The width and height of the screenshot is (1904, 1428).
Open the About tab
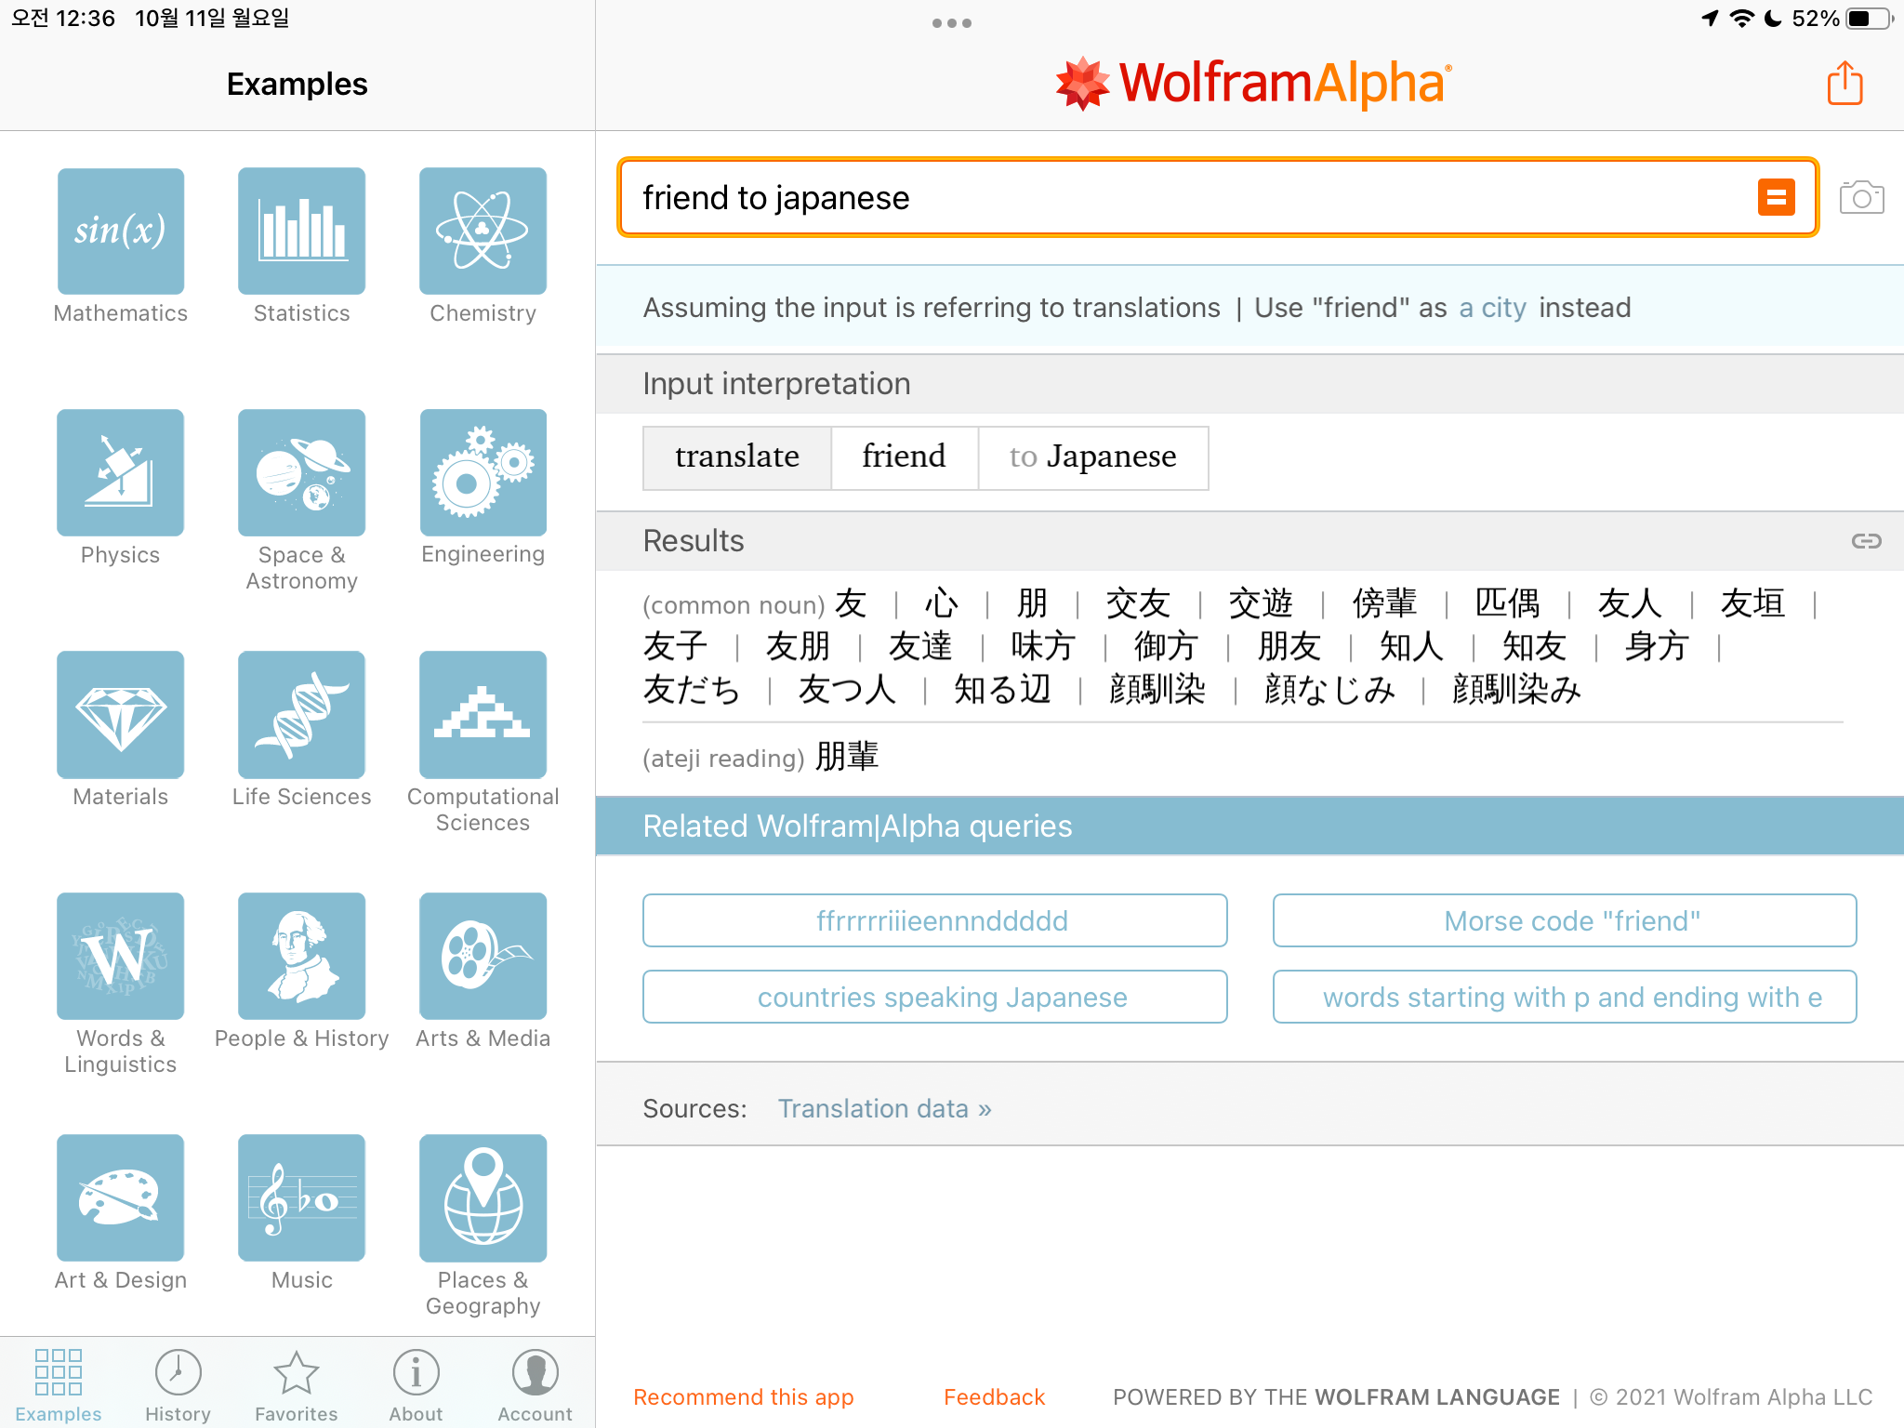point(416,1385)
